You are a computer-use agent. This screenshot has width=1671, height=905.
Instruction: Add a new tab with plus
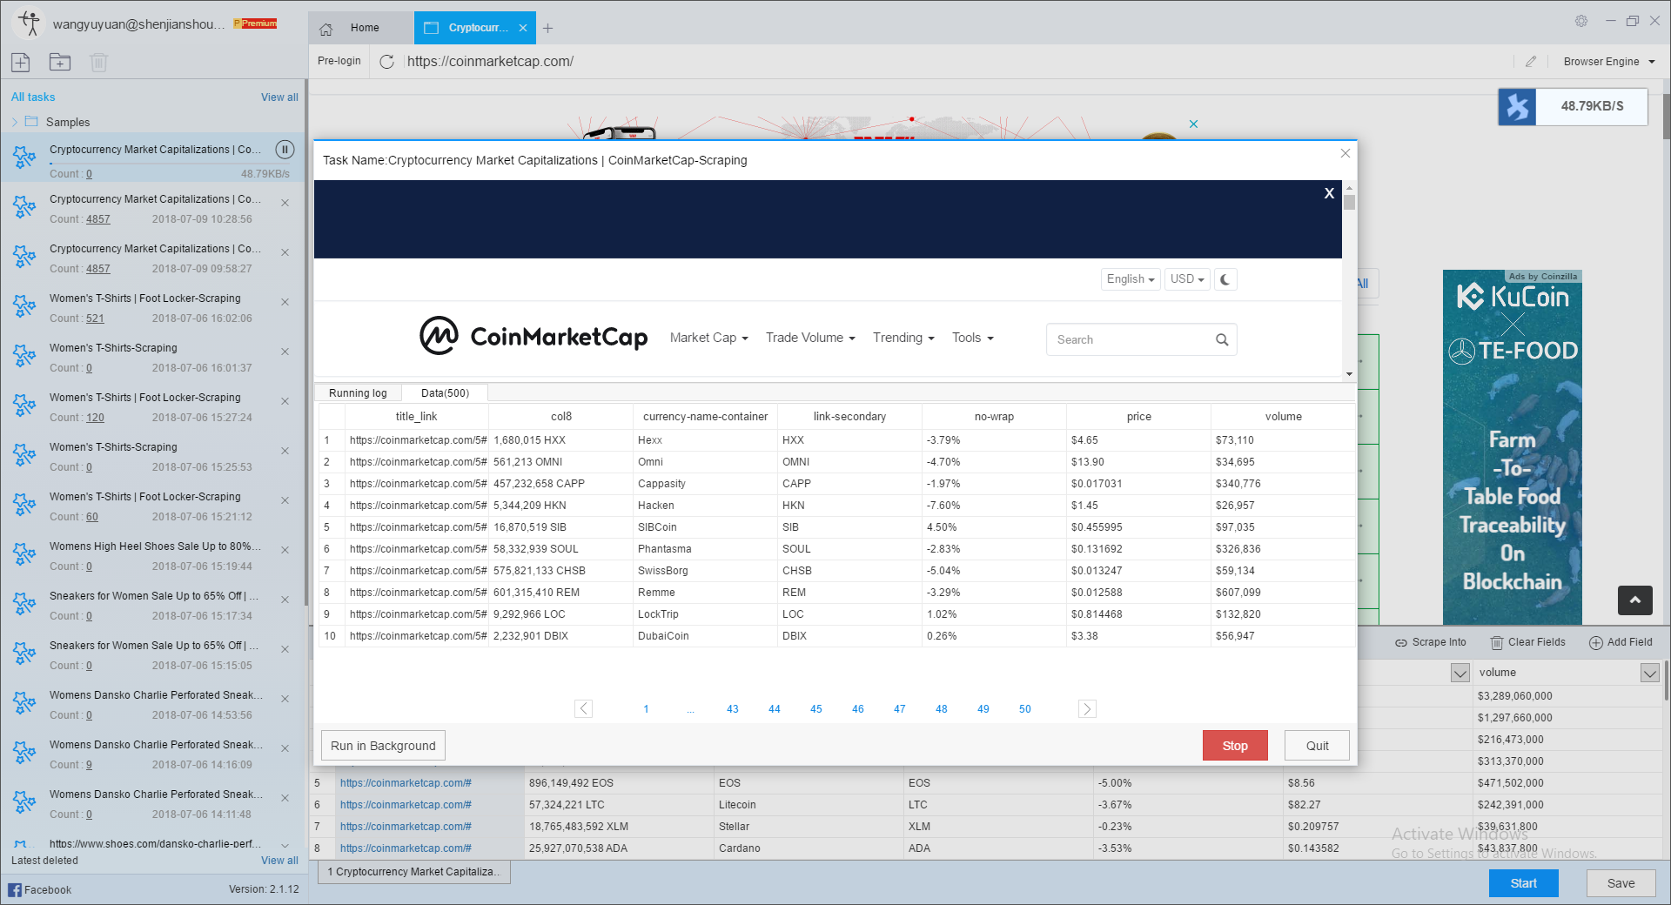coord(547,29)
